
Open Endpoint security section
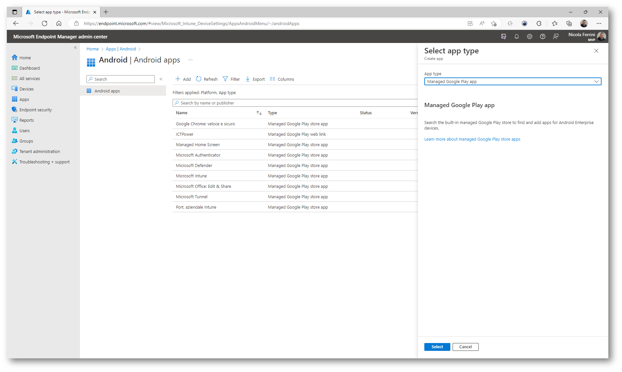click(x=32, y=110)
